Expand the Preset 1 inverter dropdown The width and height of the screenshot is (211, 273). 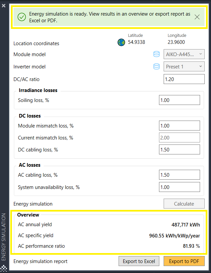184,66
